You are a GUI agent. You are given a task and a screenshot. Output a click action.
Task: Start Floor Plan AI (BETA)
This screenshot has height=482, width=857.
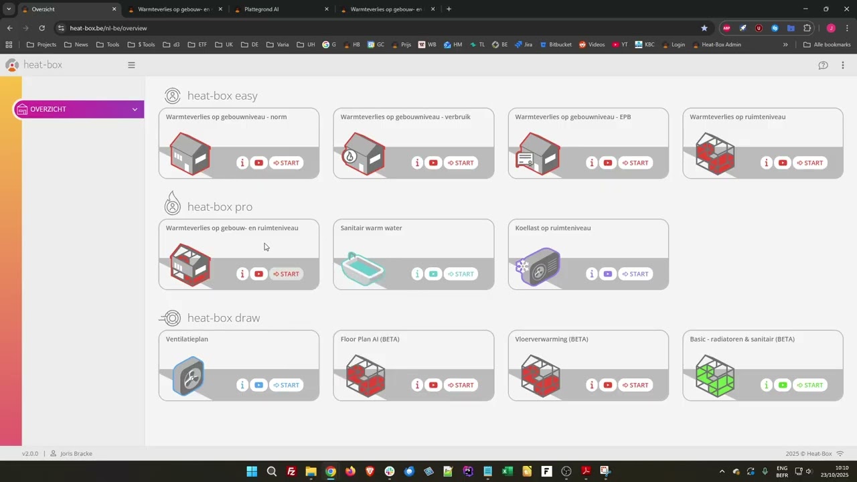click(x=461, y=385)
